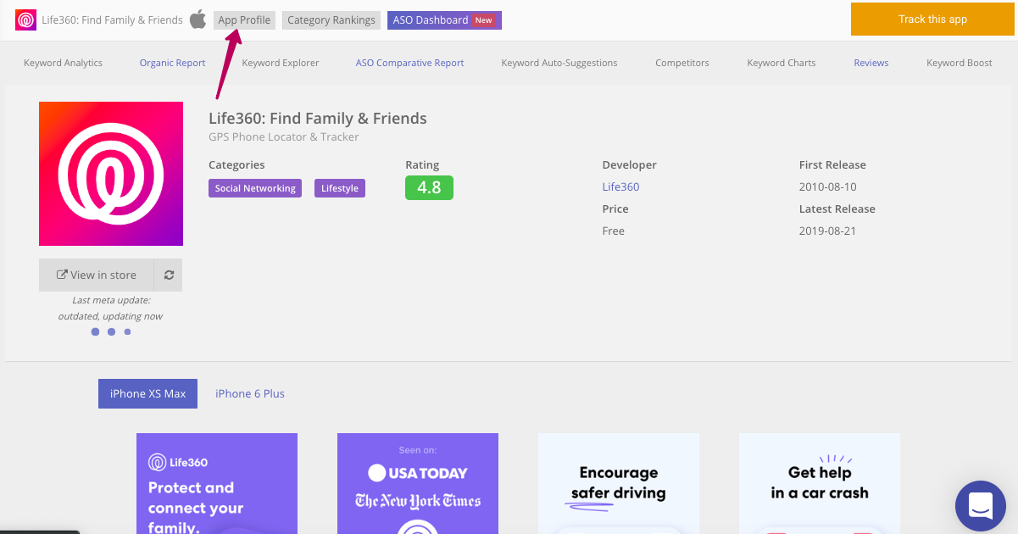The height and width of the screenshot is (534, 1018).
Task: Open the Organic Report section
Action: [173, 63]
